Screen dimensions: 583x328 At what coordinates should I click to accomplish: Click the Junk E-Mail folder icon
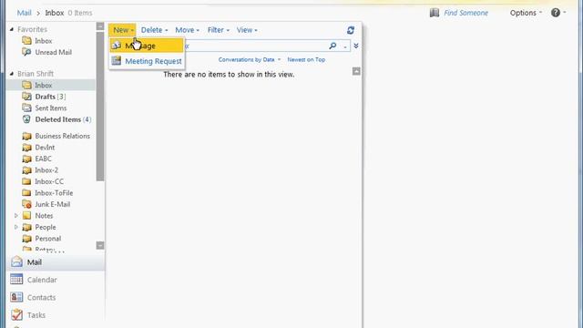(x=26, y=204)
